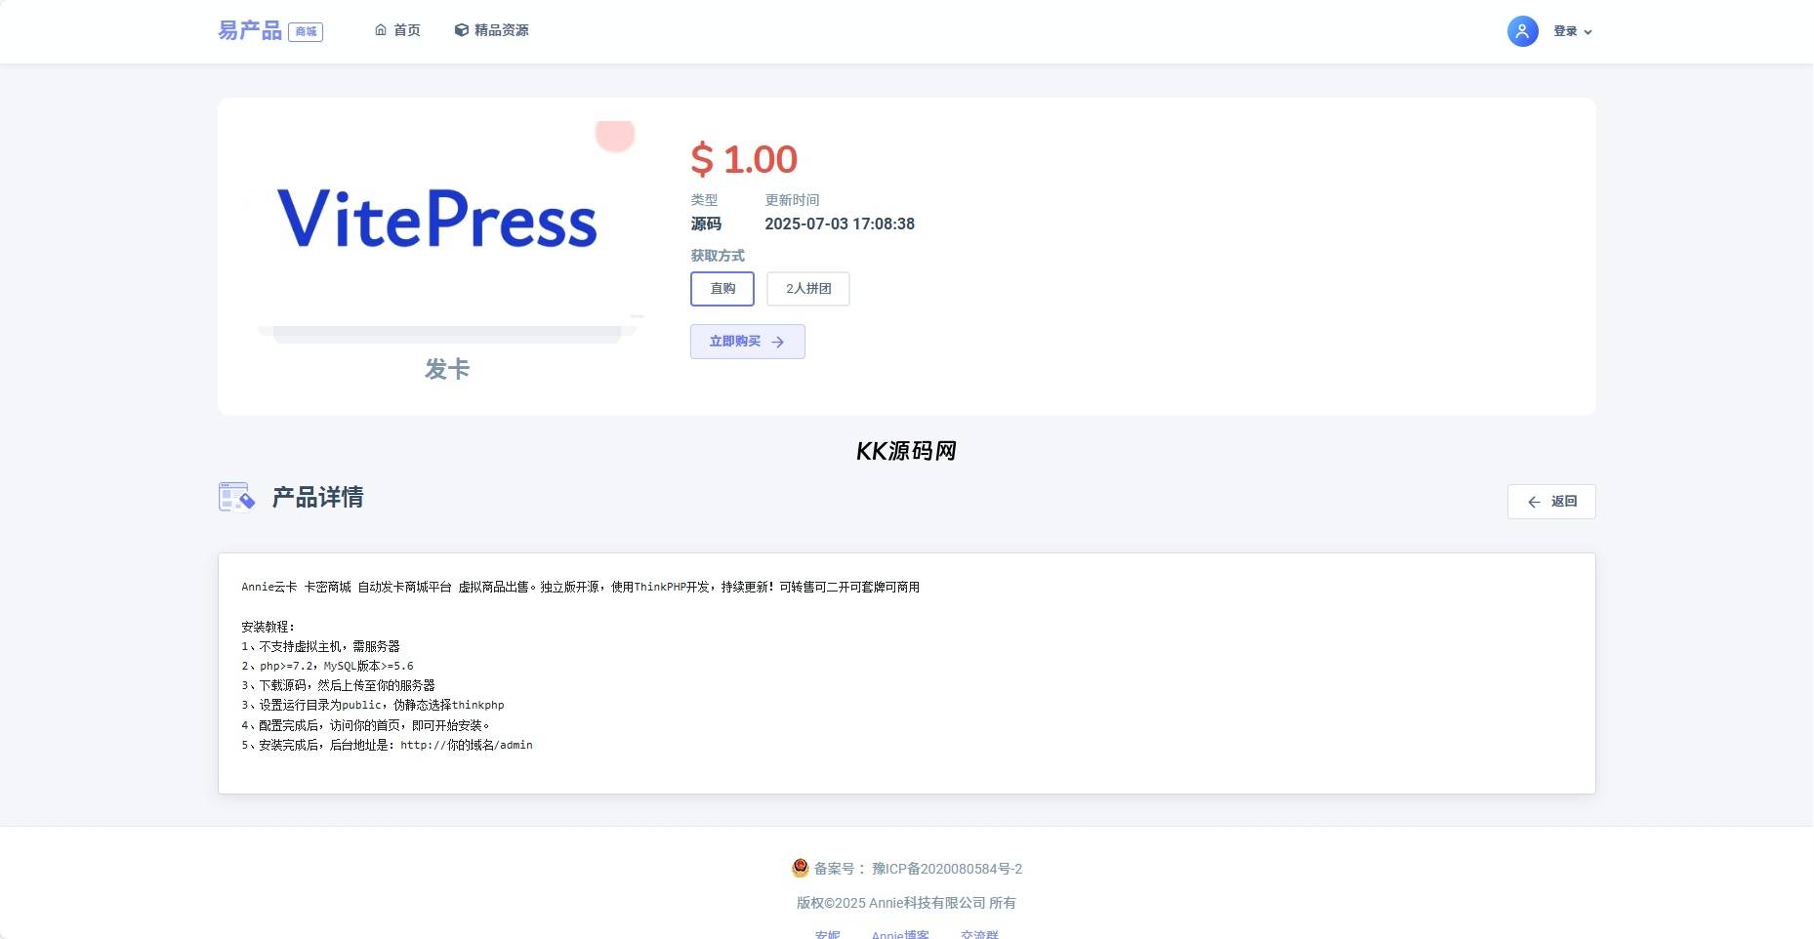Open the 登录 login dropdown

pos(1573,31)
